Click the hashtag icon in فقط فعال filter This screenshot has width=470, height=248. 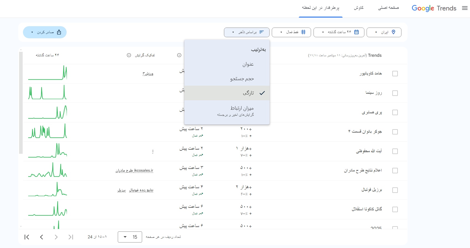[x=303, y=32]
